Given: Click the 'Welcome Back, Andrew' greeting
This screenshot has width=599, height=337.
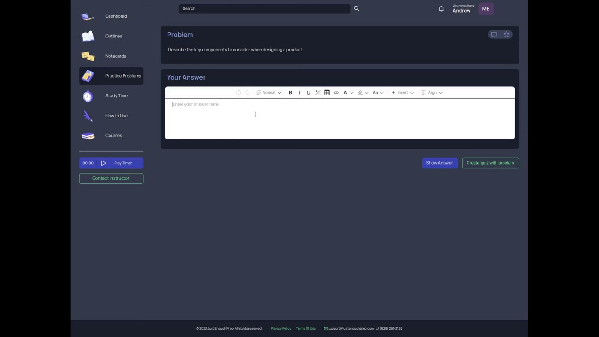Looking at the screenshot, I should 463,9.
